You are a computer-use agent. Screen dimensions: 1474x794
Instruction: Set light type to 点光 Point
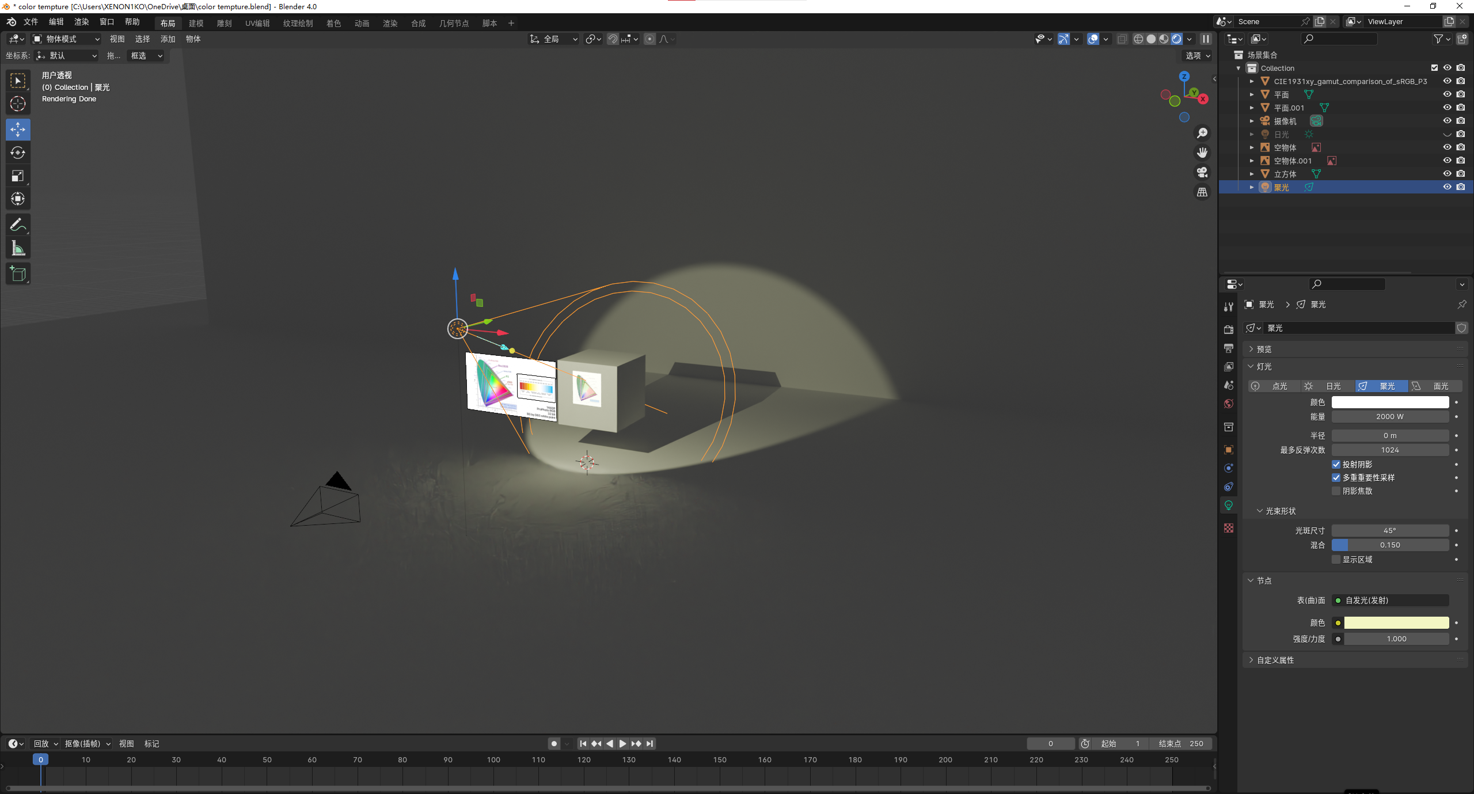pyautogui.click(x=1274, y=386)
